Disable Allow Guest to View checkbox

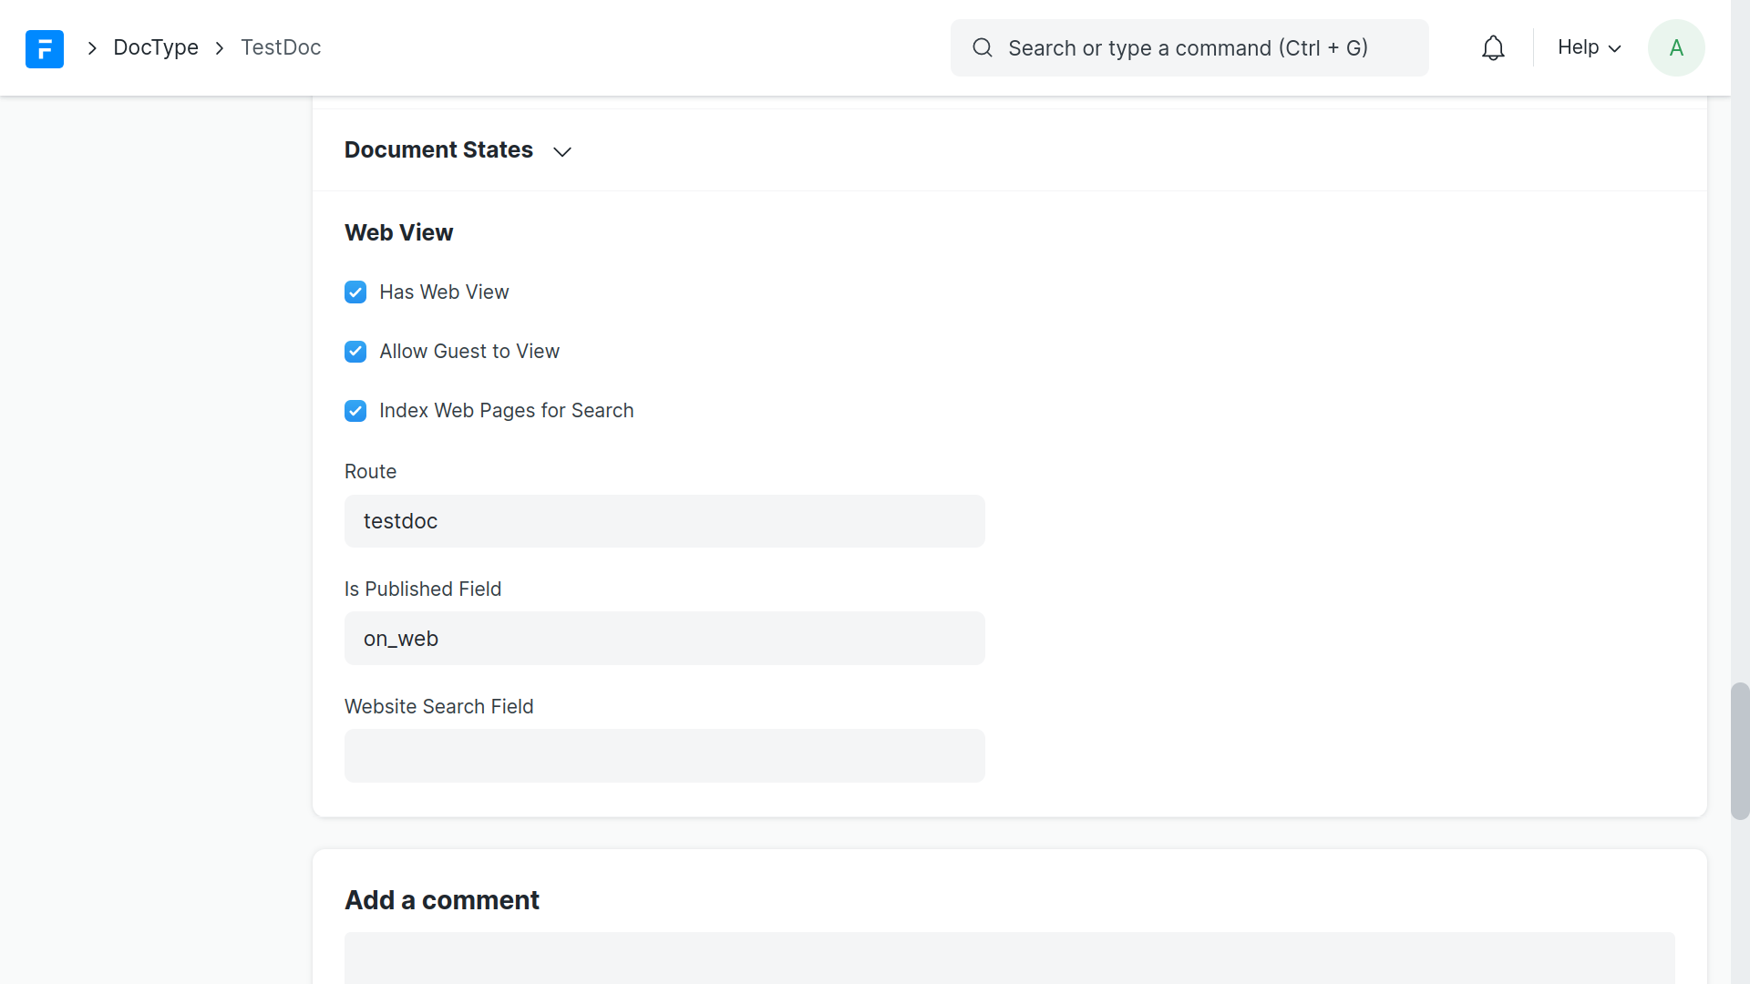tap(355, 352)
